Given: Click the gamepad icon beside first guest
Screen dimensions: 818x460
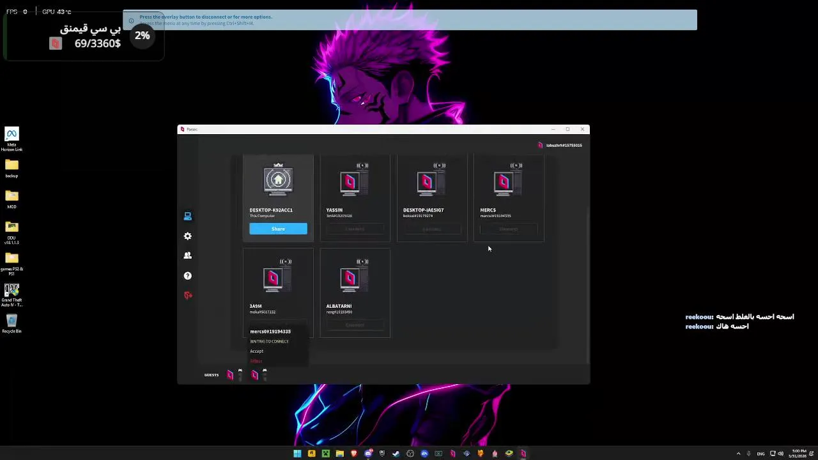Looking at the screenshot, I should [240, 371].
